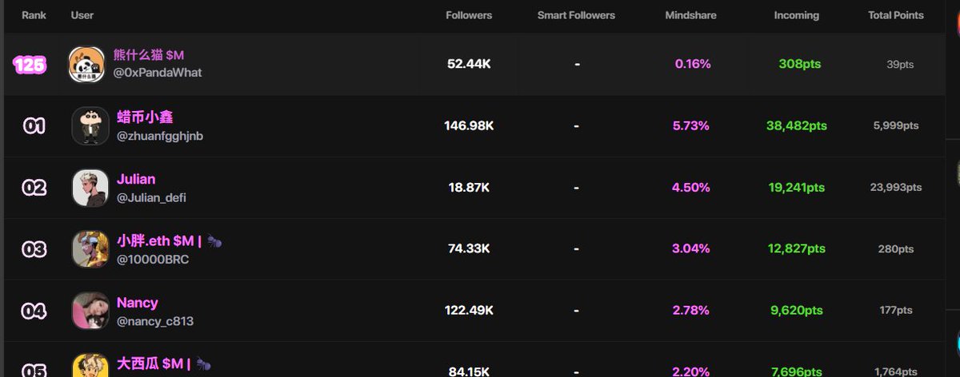This screenshot has height=377, width=960.
Task: Open the 10000BRC user avatar
Action: coord(90,249)
